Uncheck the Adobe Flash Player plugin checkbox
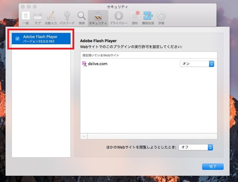 click(x=17, y=39)
